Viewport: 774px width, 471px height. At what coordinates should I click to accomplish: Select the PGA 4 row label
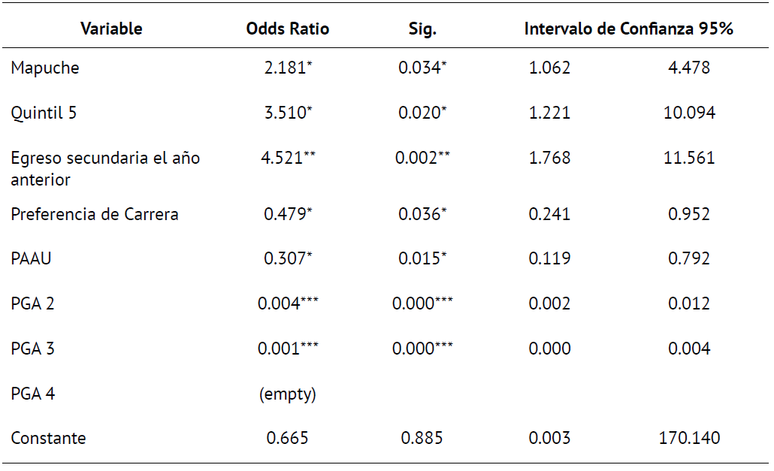coord(32,394)
